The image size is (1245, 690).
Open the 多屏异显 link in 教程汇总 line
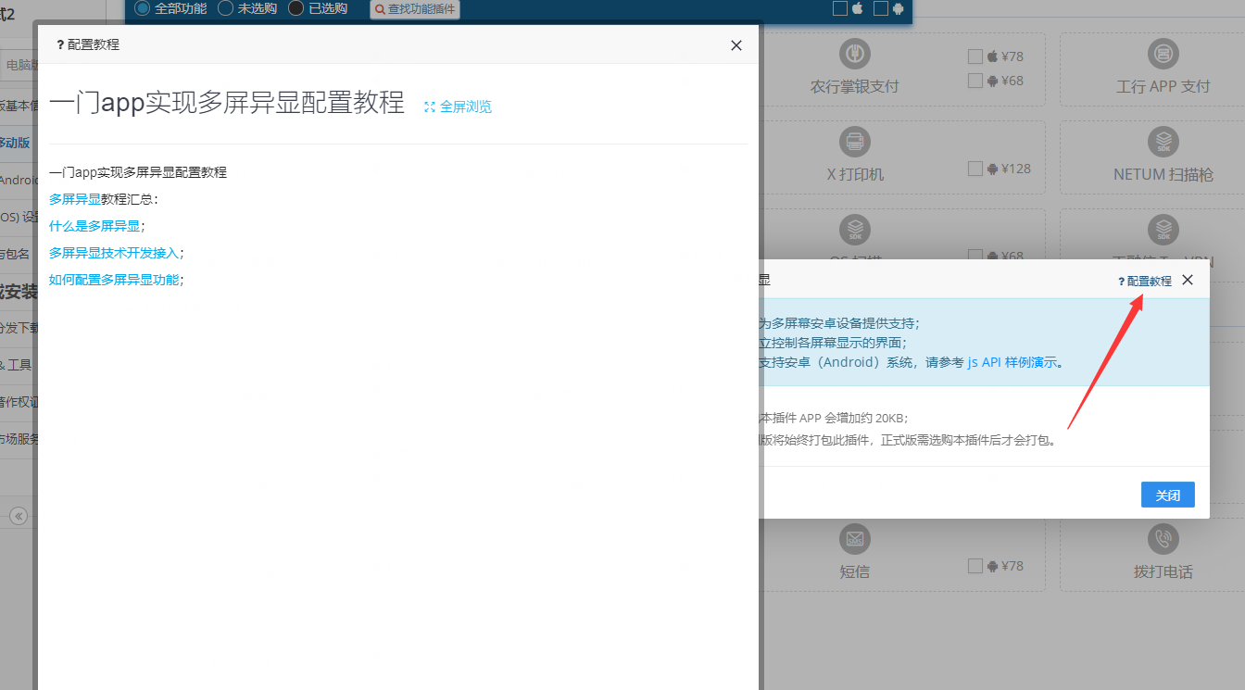75,199
